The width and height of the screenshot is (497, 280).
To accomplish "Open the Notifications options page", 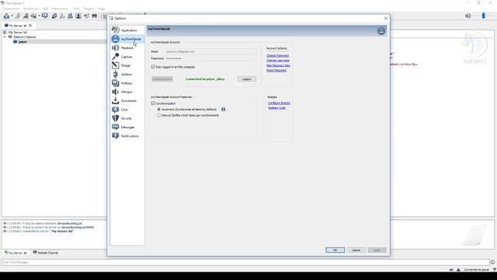I will (127, 136).
